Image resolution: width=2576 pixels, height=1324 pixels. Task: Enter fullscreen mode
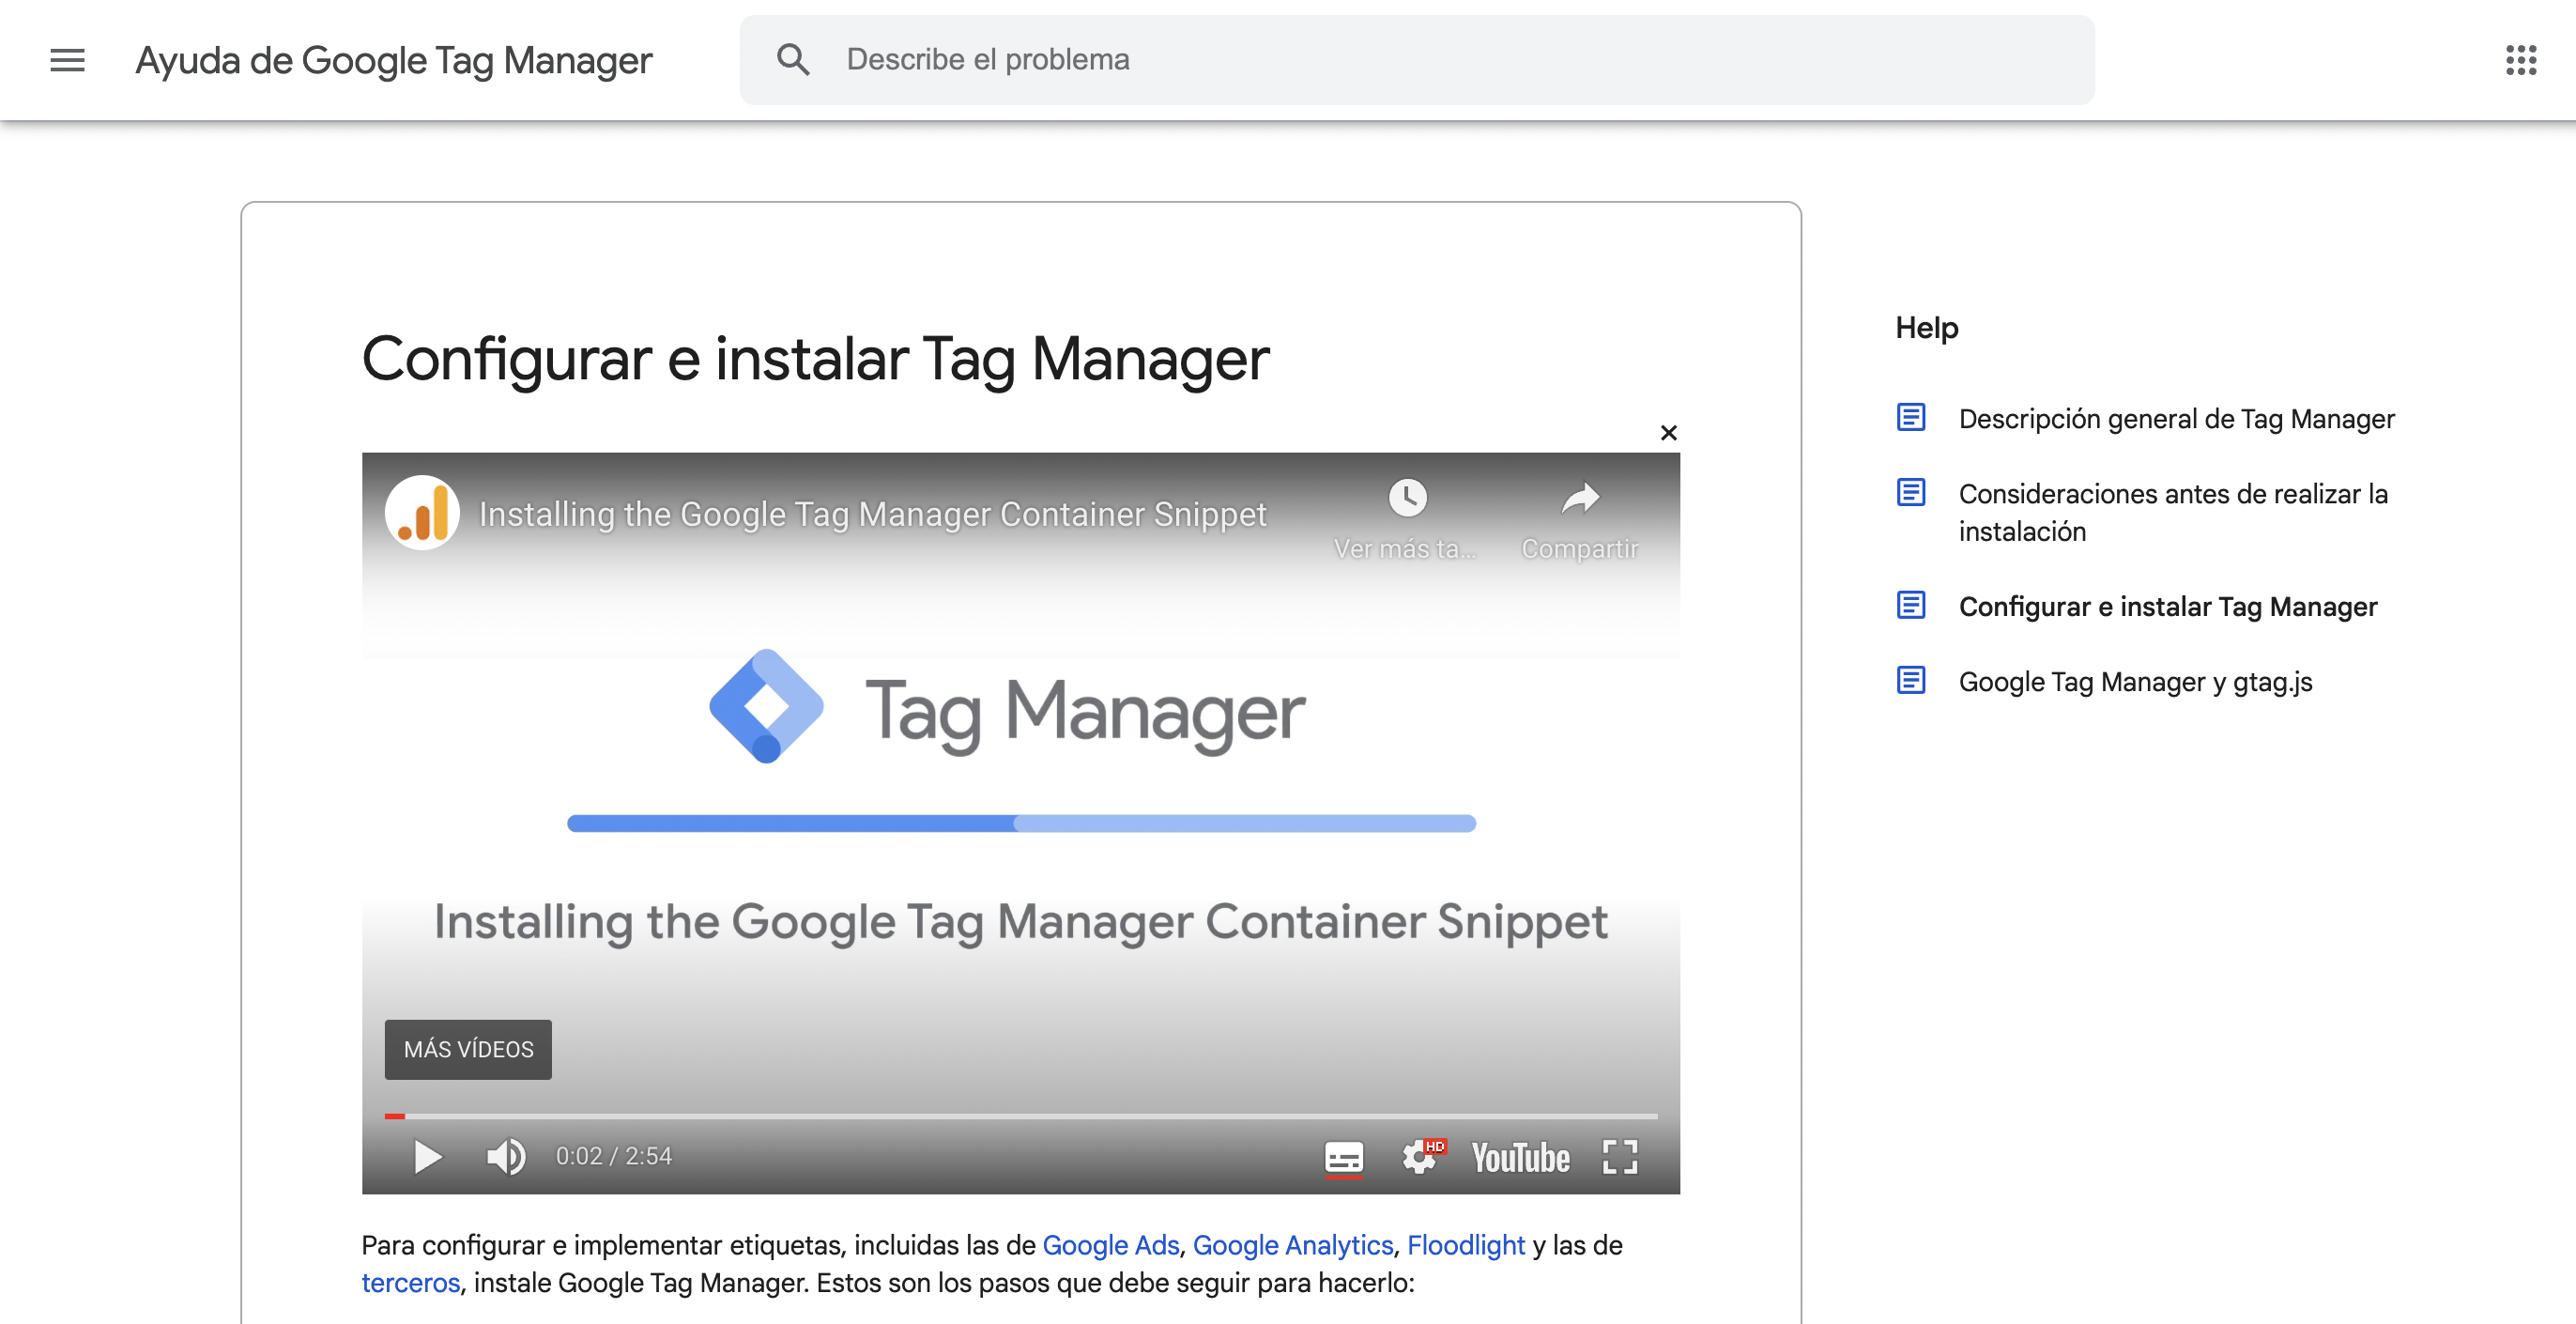pos(1619,1157)
